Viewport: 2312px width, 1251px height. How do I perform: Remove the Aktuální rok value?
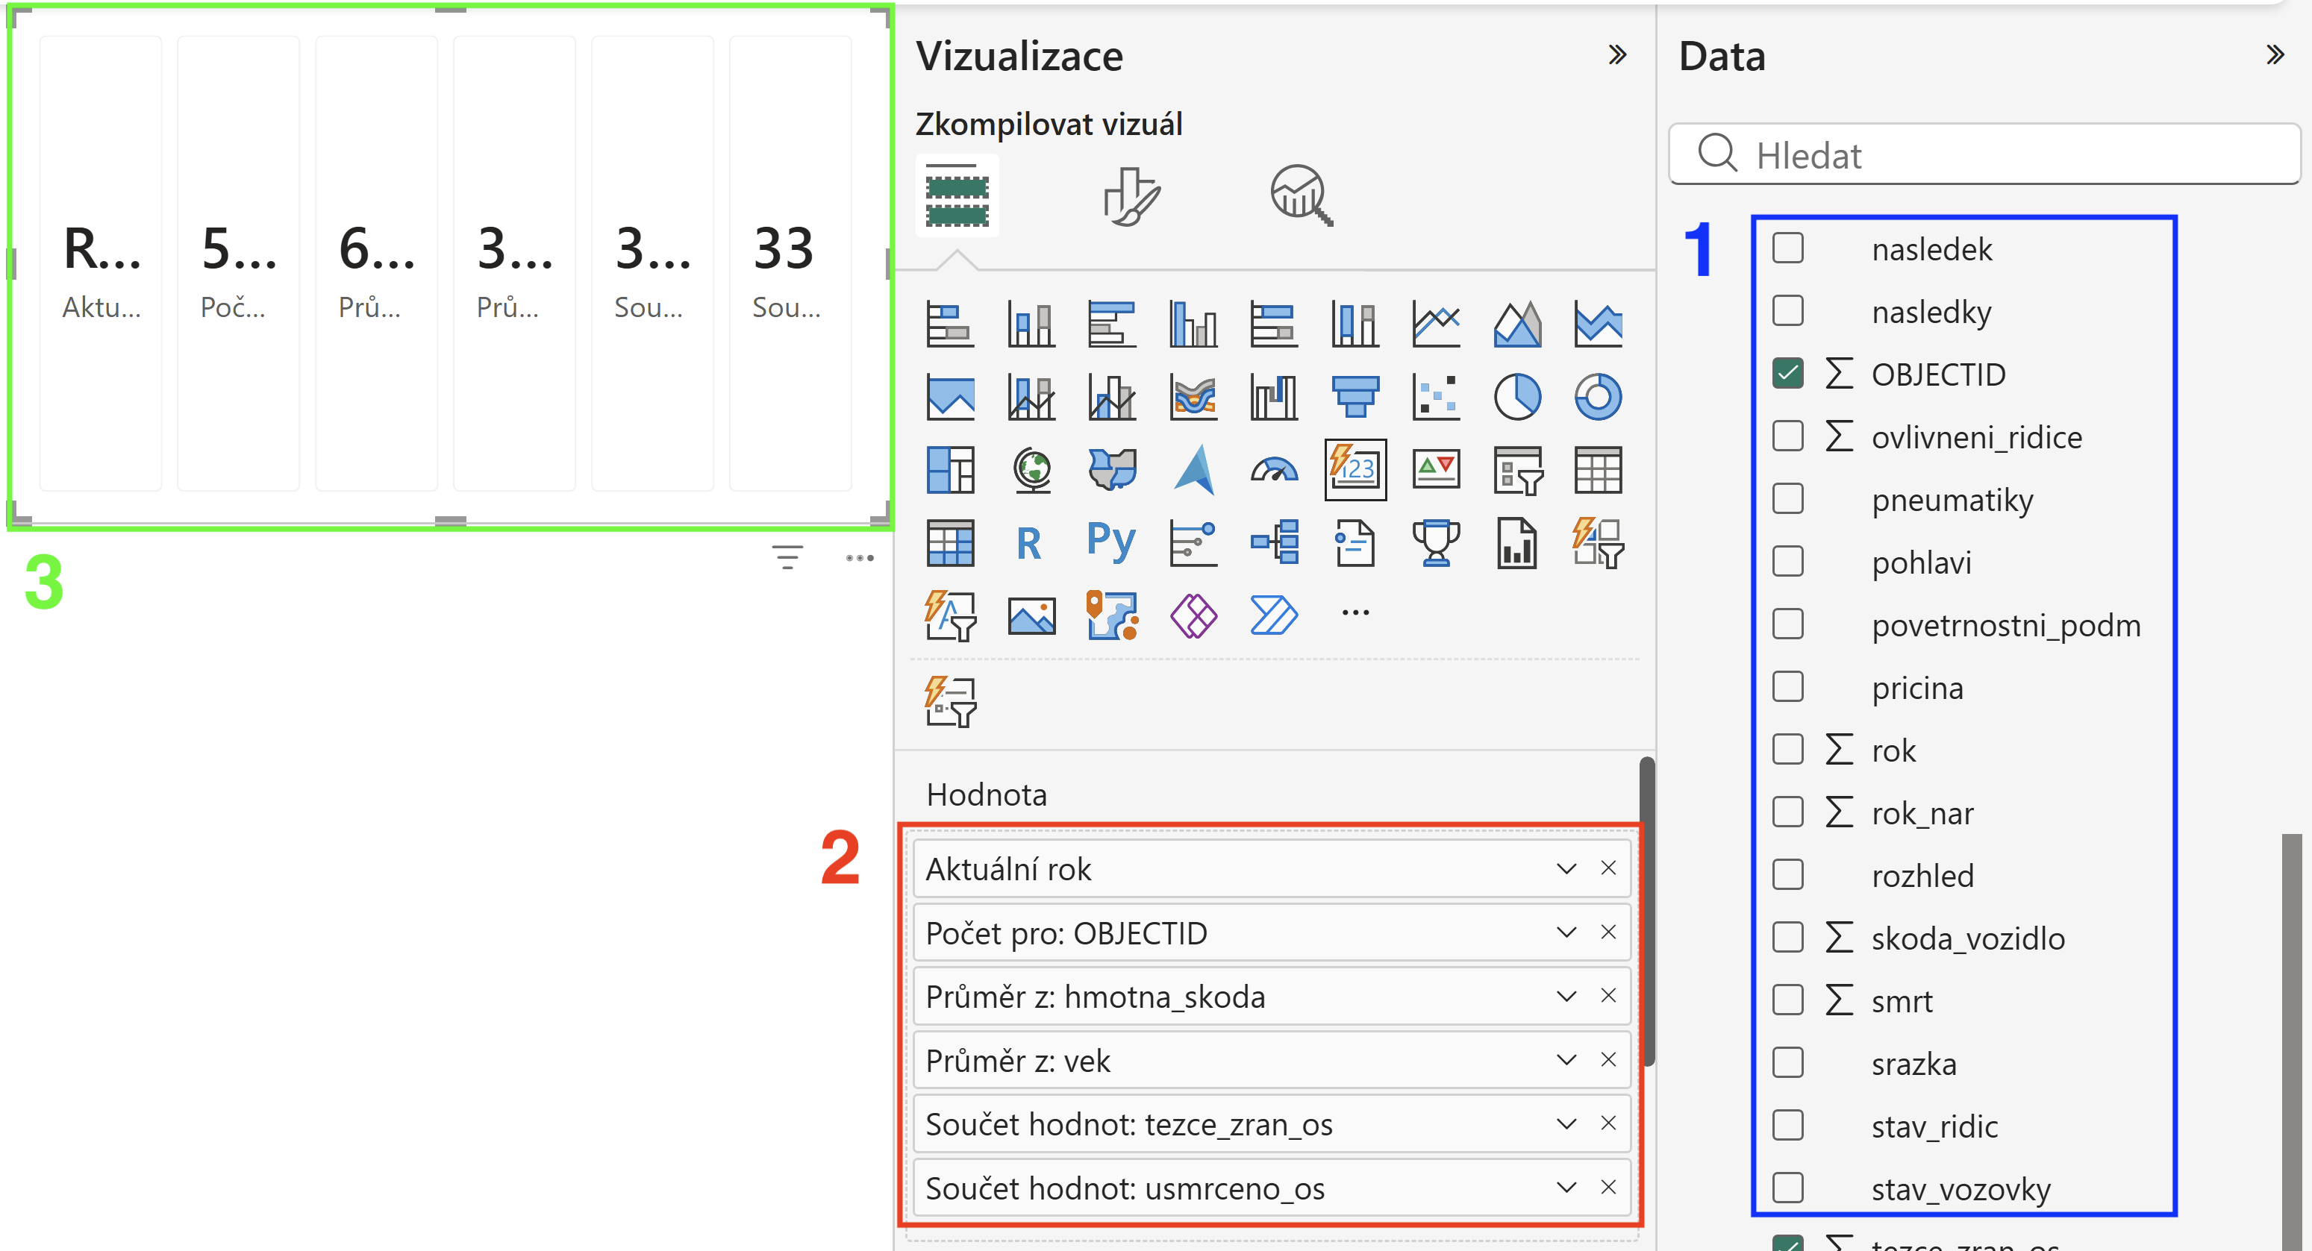tap(1608, 868)
